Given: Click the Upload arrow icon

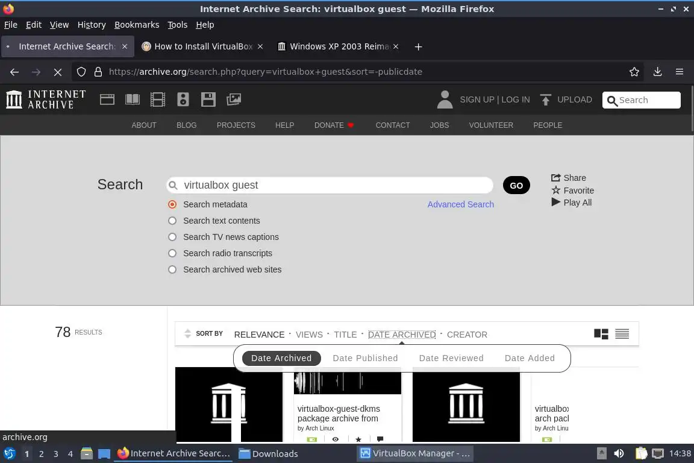Looking at the screenshot, I should (546, 99).
